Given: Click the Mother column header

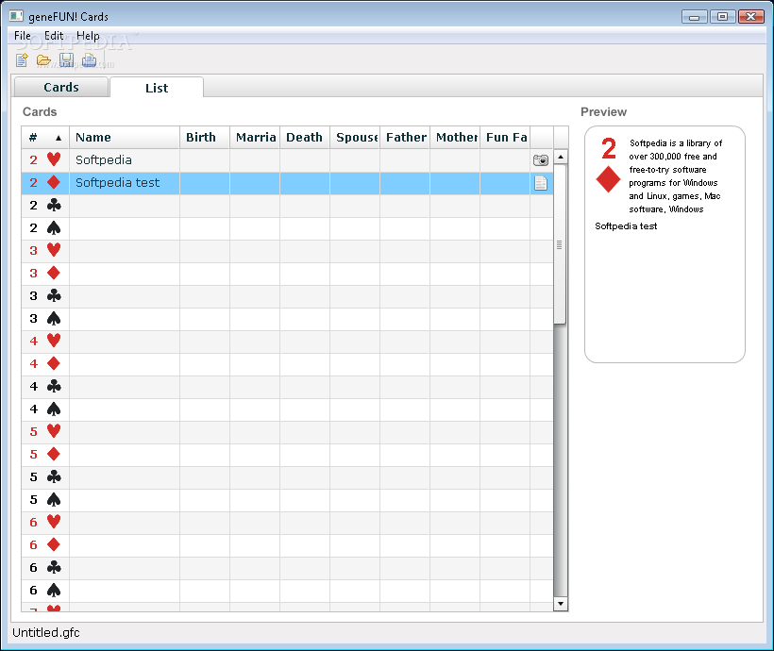Looking at the screenshot, I should (455, 137).
